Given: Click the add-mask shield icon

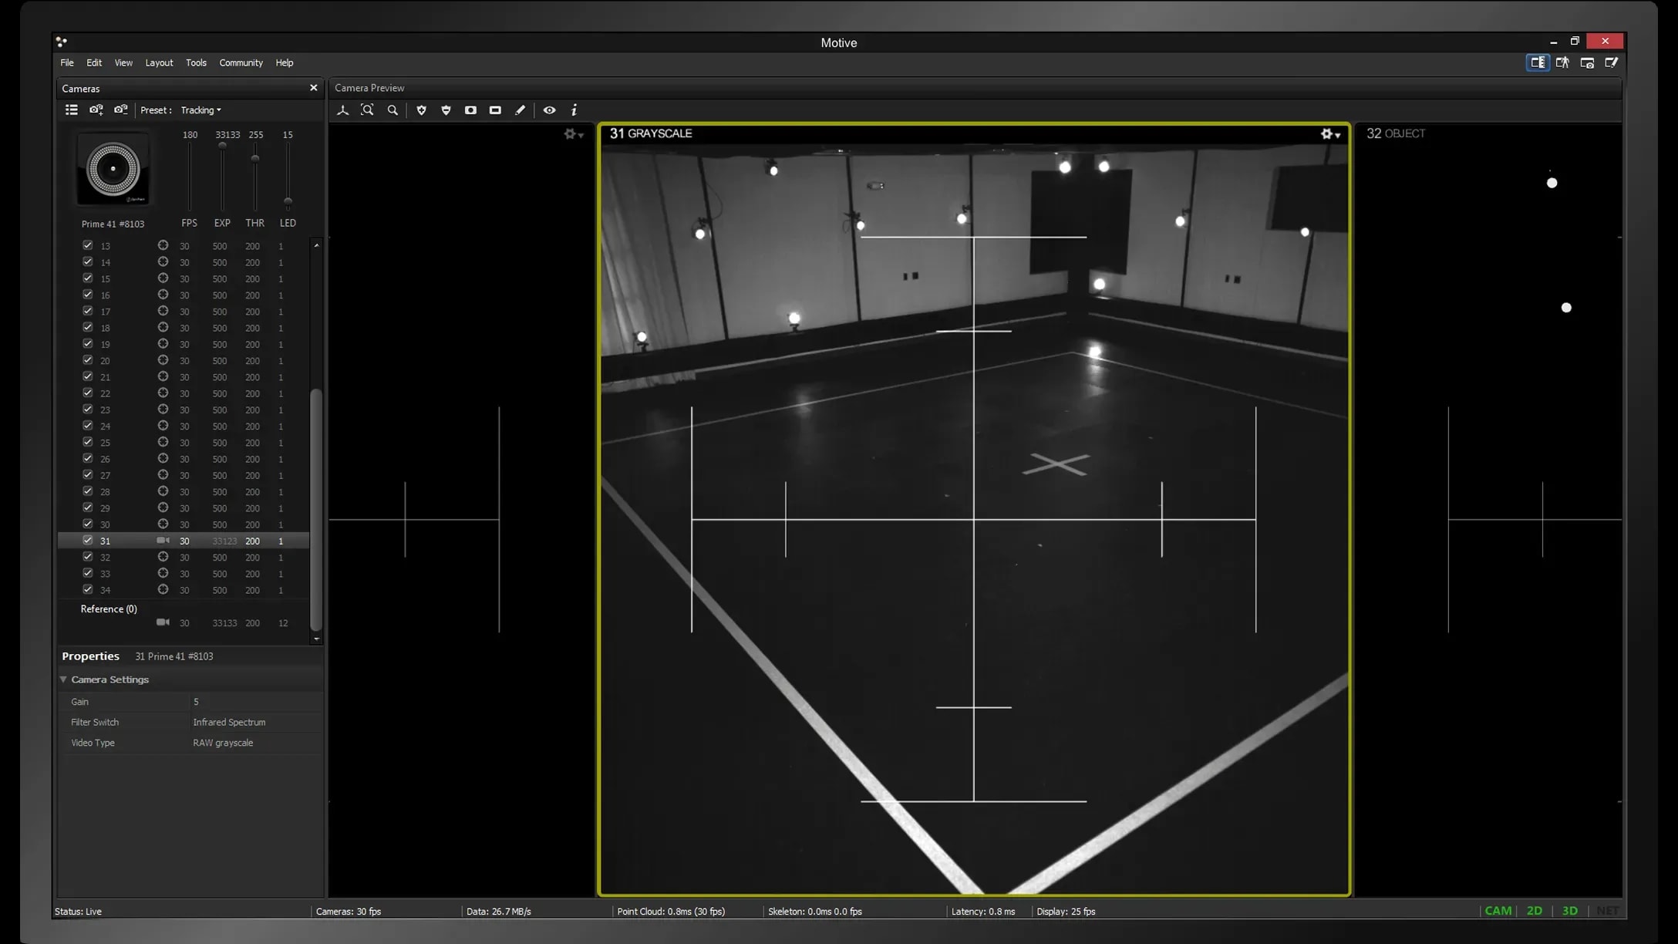Looking at the screenshot, I should pyautogui.click(x=421, y=110).
